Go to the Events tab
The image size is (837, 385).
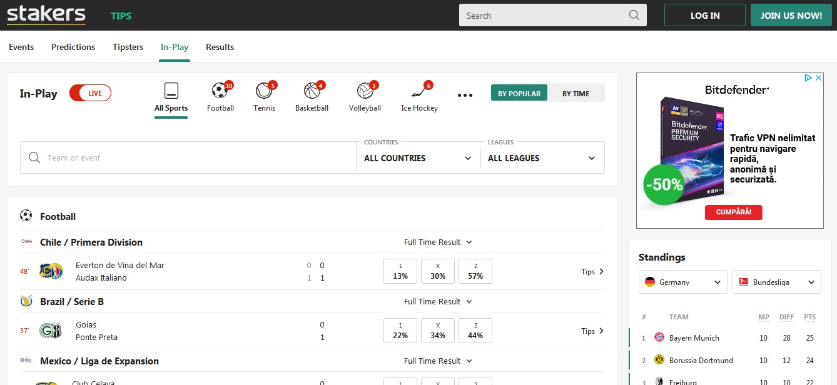pyautogui.click(x=21, y=47)
